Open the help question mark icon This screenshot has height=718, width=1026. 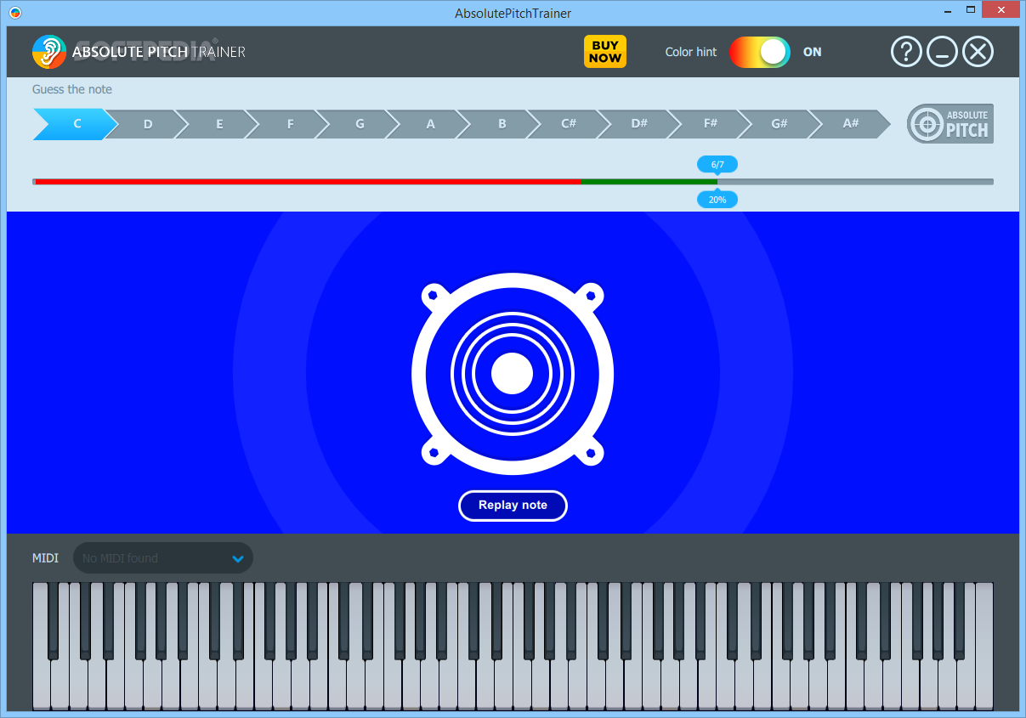click(906, 52)
